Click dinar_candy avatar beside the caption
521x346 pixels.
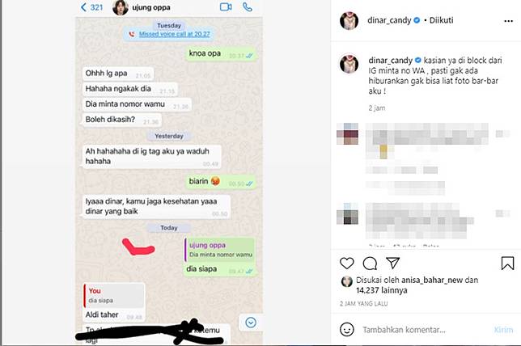click(349, 63)
